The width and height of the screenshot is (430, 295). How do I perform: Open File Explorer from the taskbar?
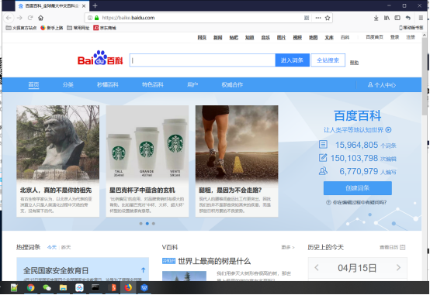tap(63, 287)
